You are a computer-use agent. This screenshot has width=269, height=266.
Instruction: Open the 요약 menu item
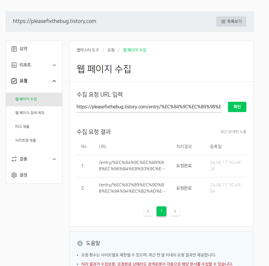coord(24,49)
